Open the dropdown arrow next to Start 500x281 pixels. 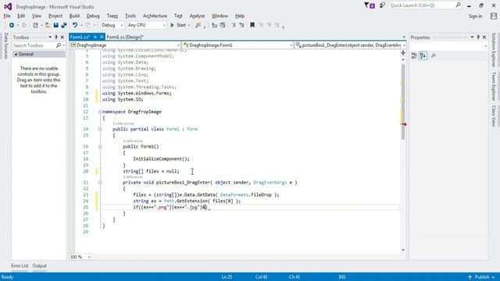coord(188,25)
